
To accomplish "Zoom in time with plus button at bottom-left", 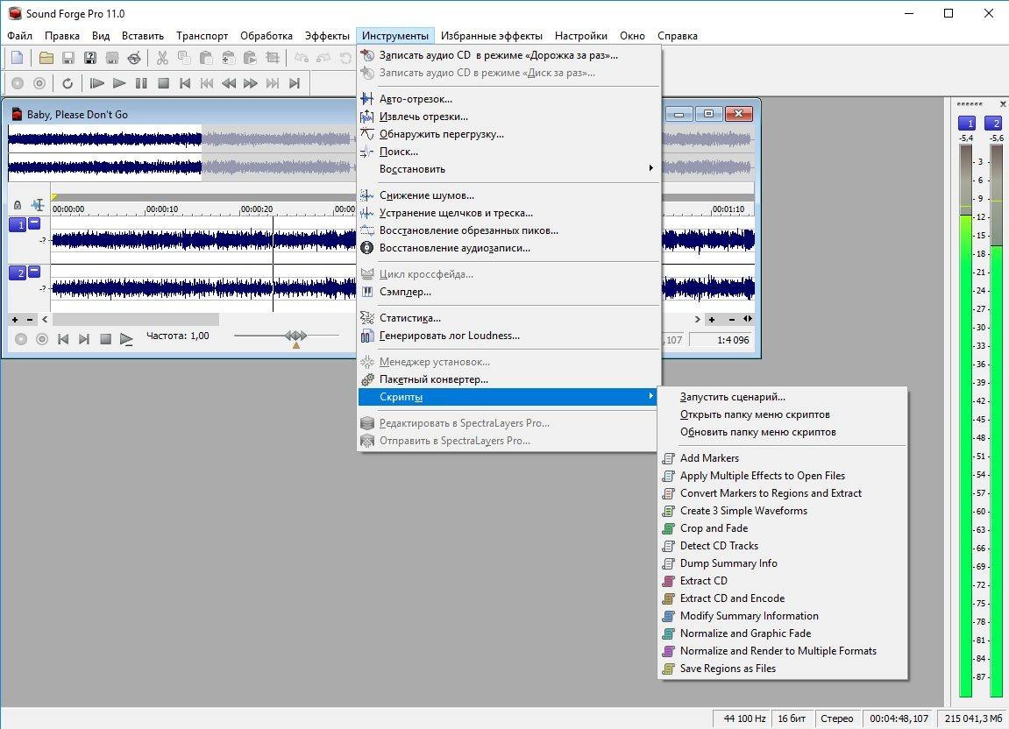I will [x=15, y=319].
